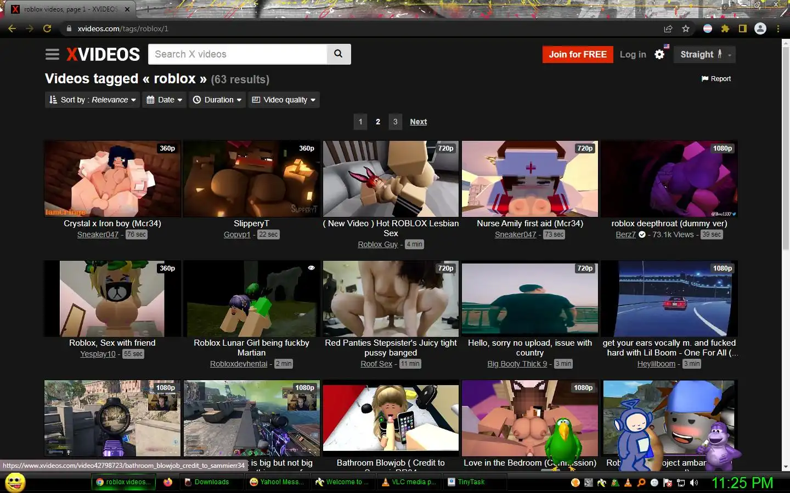This screenshot has height=493, width=790.
Task: Click the Log in link
Action: click(633, 54)
